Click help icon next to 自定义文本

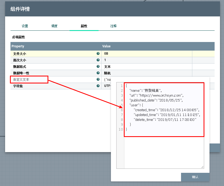point(98,79)
